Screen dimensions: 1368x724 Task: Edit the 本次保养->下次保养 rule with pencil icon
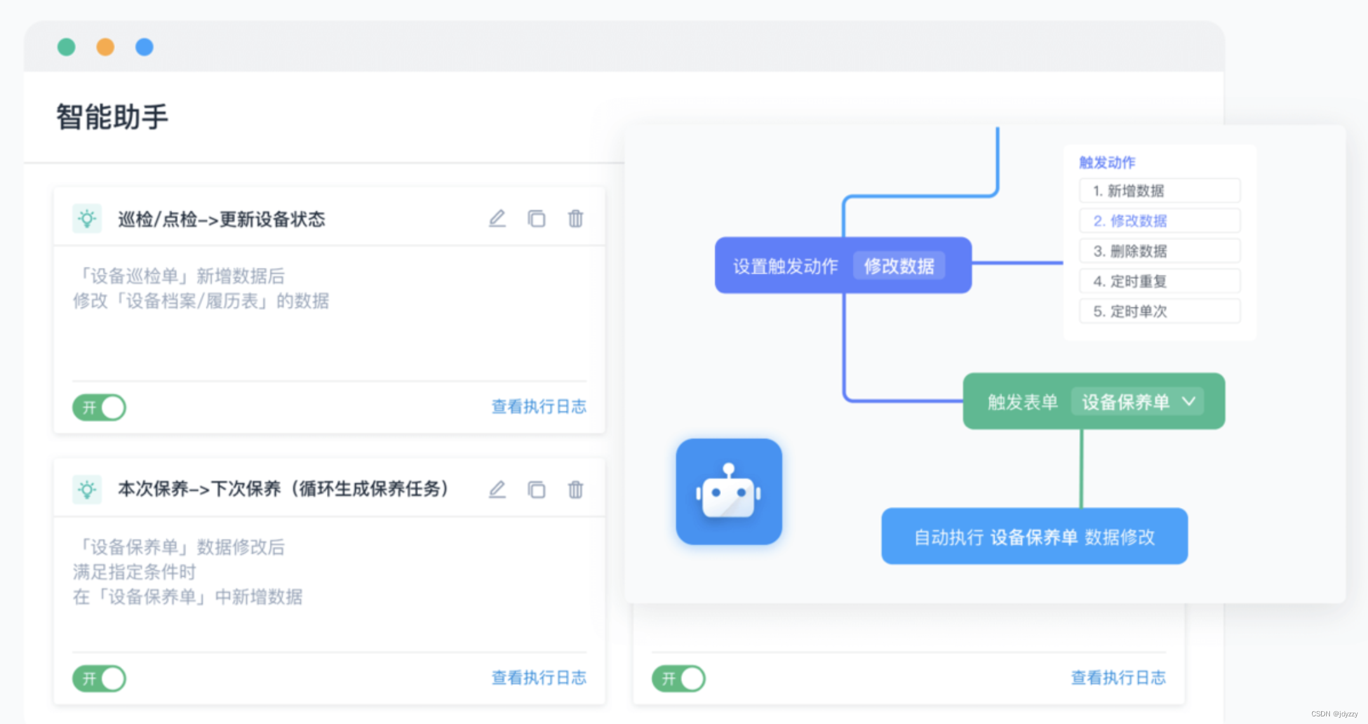tap(497, 490)
